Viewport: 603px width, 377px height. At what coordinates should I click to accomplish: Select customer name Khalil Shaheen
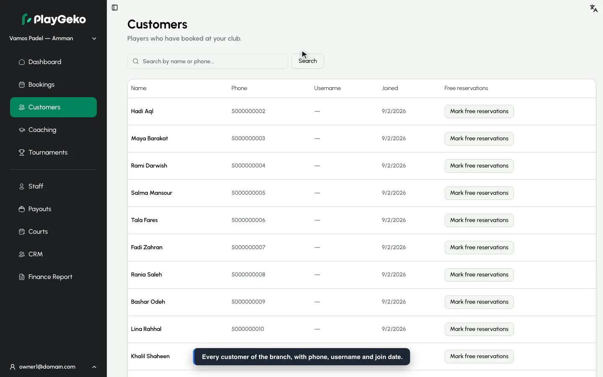[150, 356]
